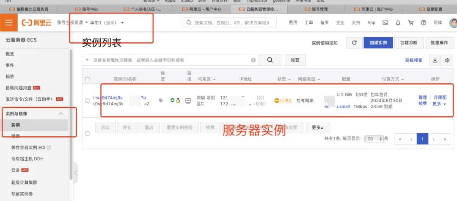Viewport: 457px width, 201px height.
Task: Open list settings gear icon
Action: (x=447, y=60)
